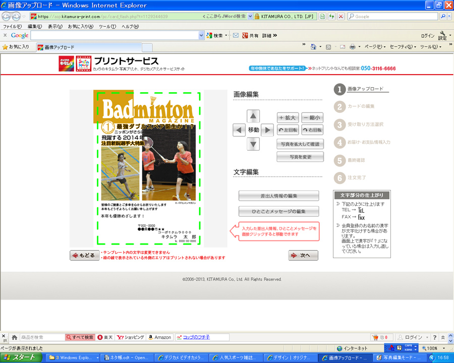Go to the next step with 次へ
Screen dimensions: 454x363
click(303, 255)
